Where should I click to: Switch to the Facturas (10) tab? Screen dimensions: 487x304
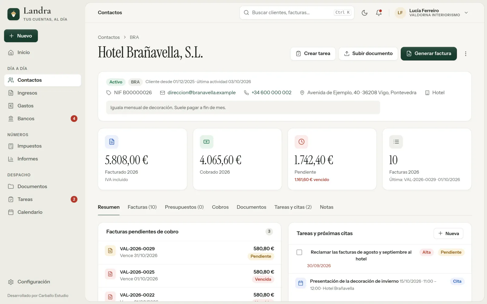pyautogui.click(x=142, y=207)
